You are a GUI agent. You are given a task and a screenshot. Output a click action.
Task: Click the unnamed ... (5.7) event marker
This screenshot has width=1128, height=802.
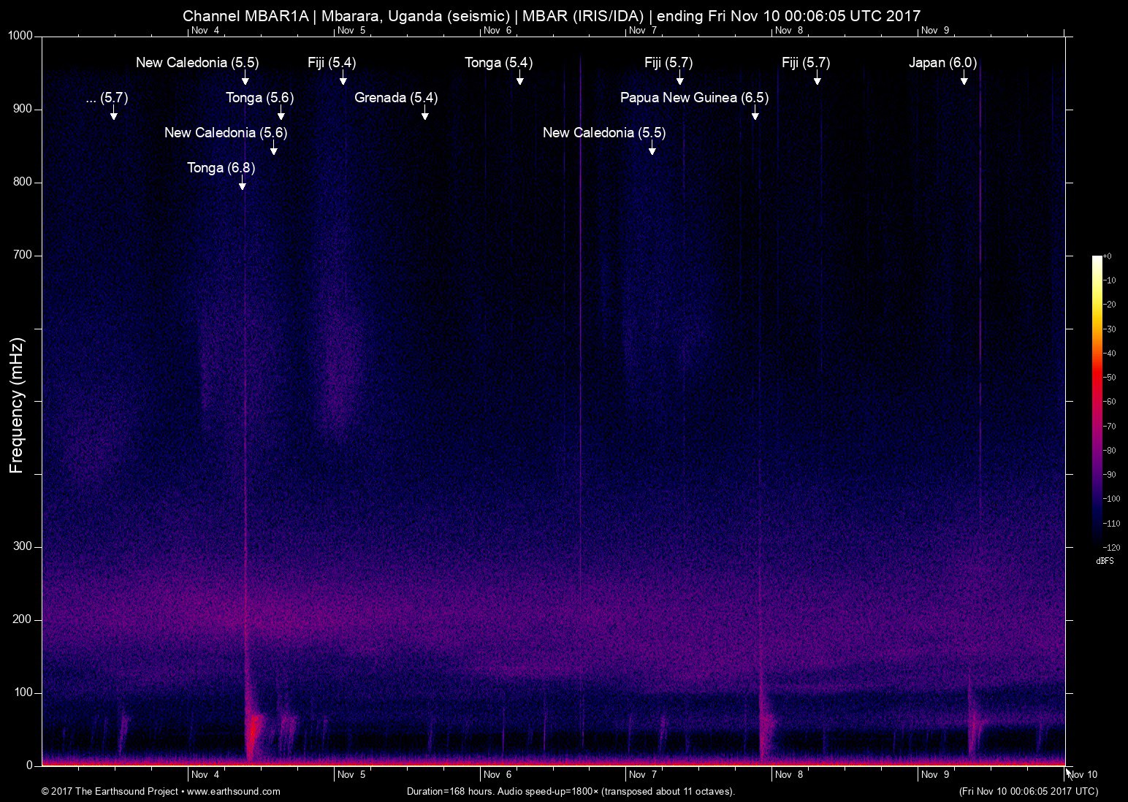113,115
